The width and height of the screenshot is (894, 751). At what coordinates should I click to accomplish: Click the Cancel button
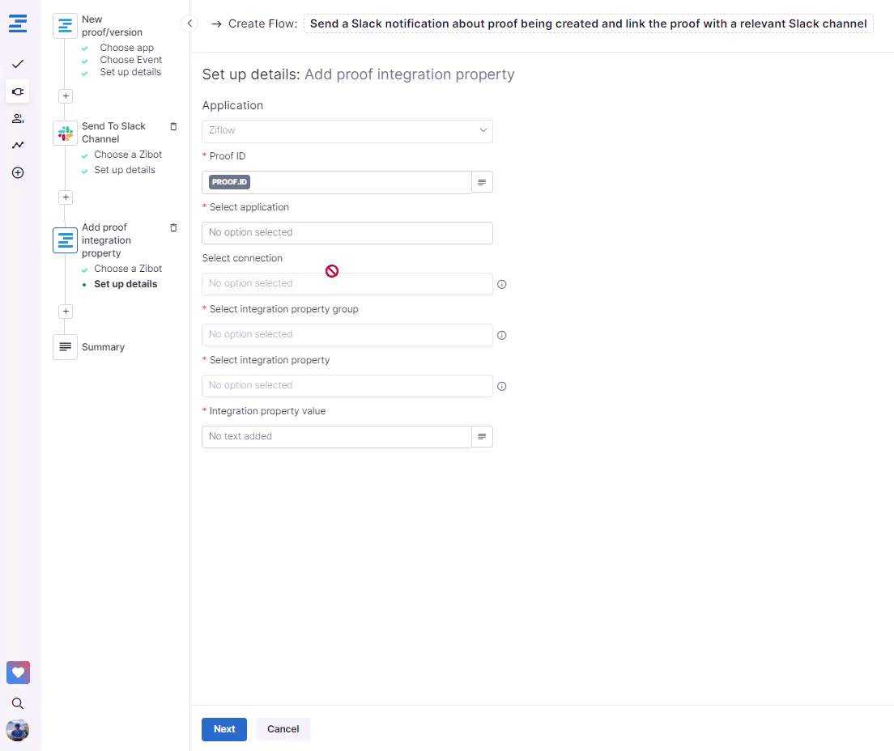coord(283,729)
